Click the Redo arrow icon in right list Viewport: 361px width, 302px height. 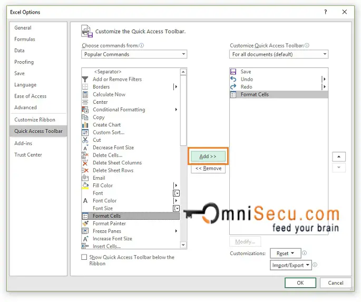pyautogui.click(x=233, y=87)
